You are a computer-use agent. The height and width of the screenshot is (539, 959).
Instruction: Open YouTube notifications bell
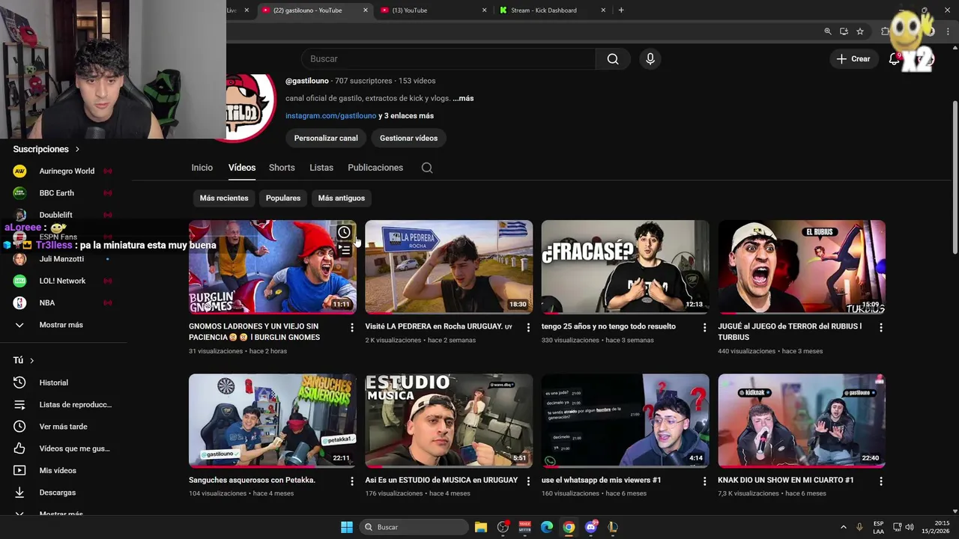tap(894, 59)
